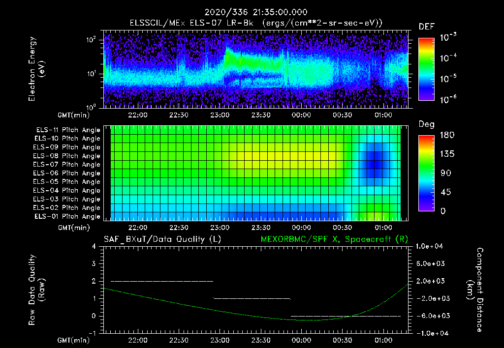Click 22:30 tick under the pitch angle panel
This screenshot has width=504, height=348.
click(x=179, y=228)
